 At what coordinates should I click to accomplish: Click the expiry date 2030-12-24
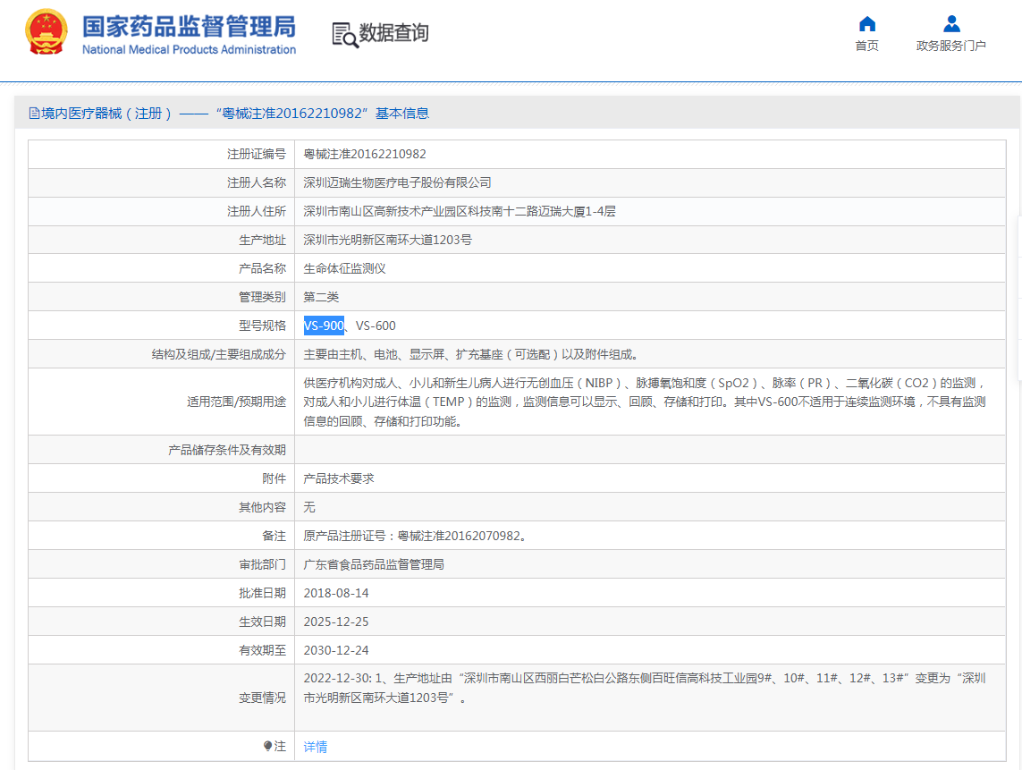point(336,650)
